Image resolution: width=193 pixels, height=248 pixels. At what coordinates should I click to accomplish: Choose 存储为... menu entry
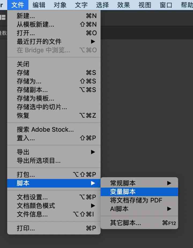pyautogui.click(x=54, y=81)
